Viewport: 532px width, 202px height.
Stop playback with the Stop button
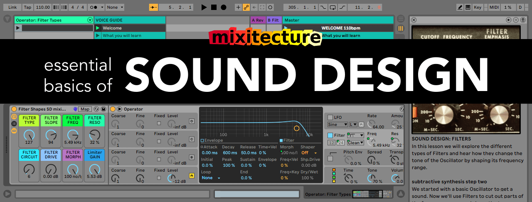click(x=214, y=7)
